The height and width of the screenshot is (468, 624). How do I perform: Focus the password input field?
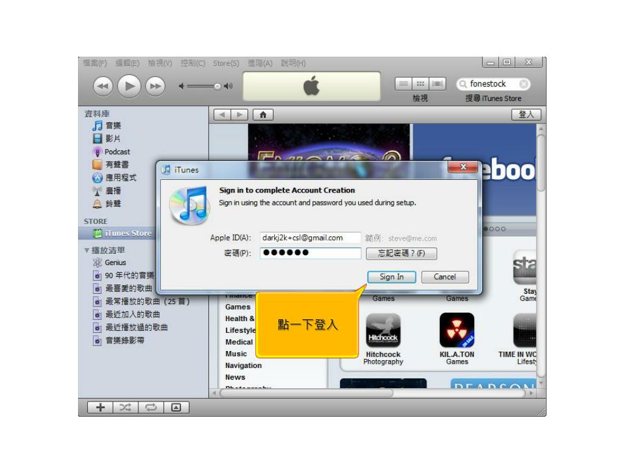tap(310, 253)
